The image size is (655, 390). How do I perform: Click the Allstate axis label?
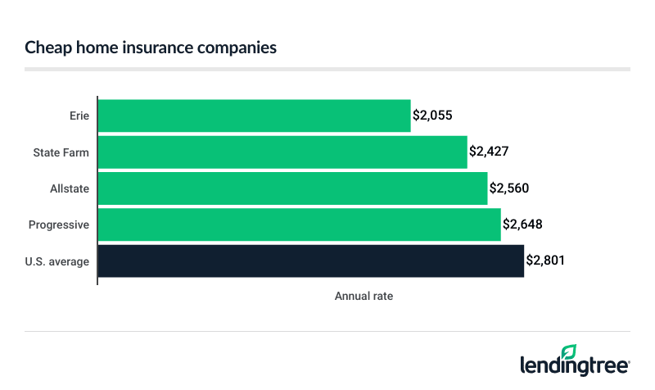pyautogui.click(x=69, y=188)
